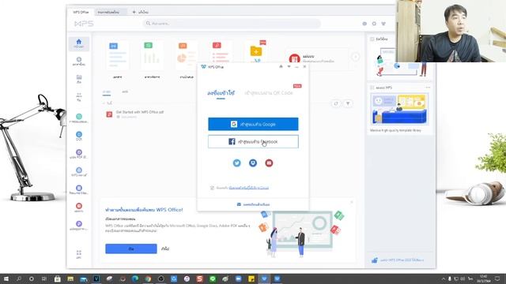The height and width of the screenshot is (284, 506).
Task: Sign in with Twitter icon
Action: [x=237, y=163]
